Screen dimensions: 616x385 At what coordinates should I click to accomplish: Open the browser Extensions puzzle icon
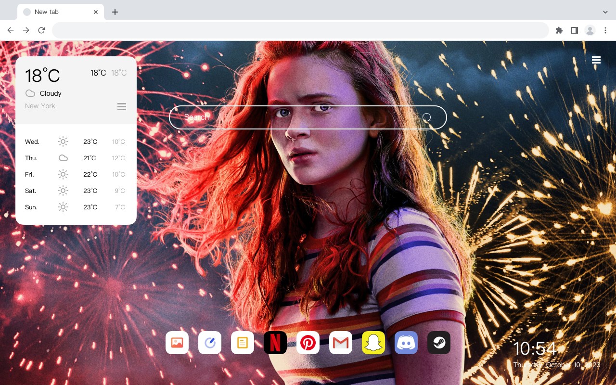click(x=559, y=30)
